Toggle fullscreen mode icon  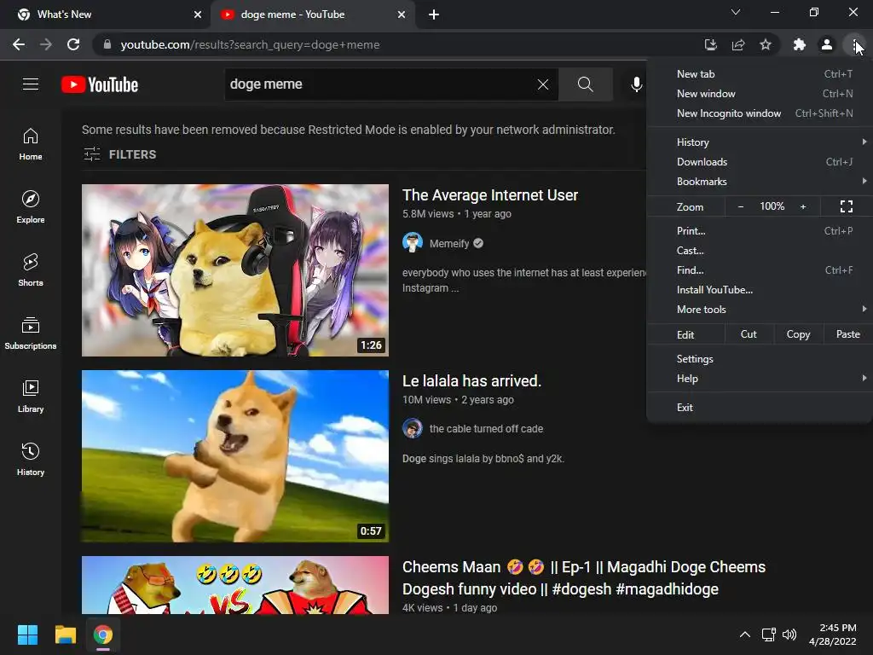click(847, 206)
